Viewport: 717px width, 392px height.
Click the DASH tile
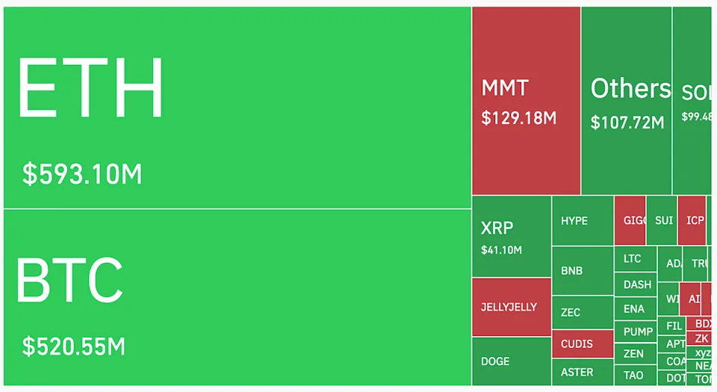click(x=636, y=284)
